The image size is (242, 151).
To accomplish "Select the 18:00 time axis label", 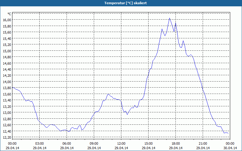I will coord(176,143).
